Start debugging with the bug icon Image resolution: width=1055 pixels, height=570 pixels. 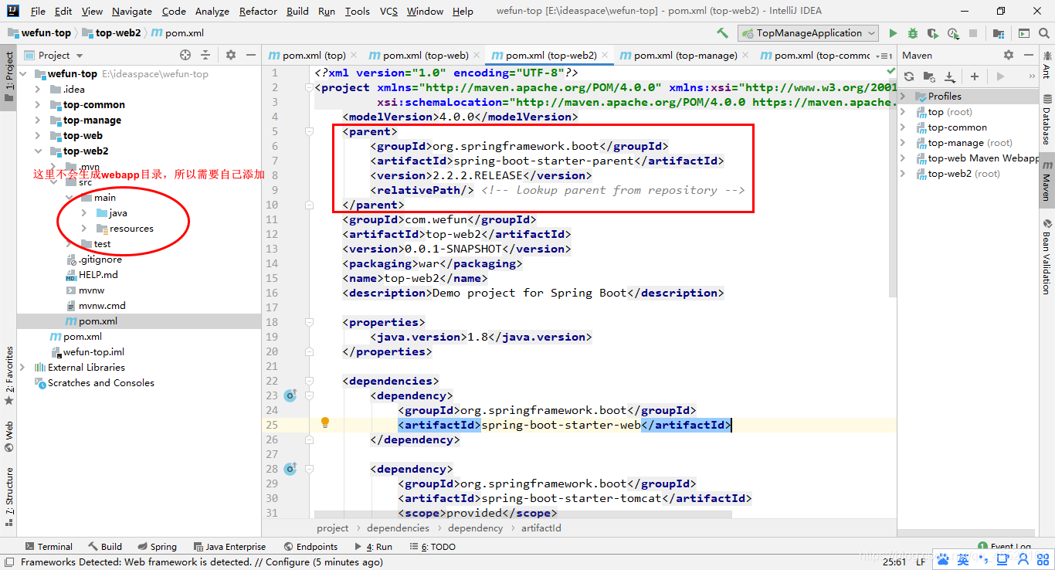pos(913,33)
